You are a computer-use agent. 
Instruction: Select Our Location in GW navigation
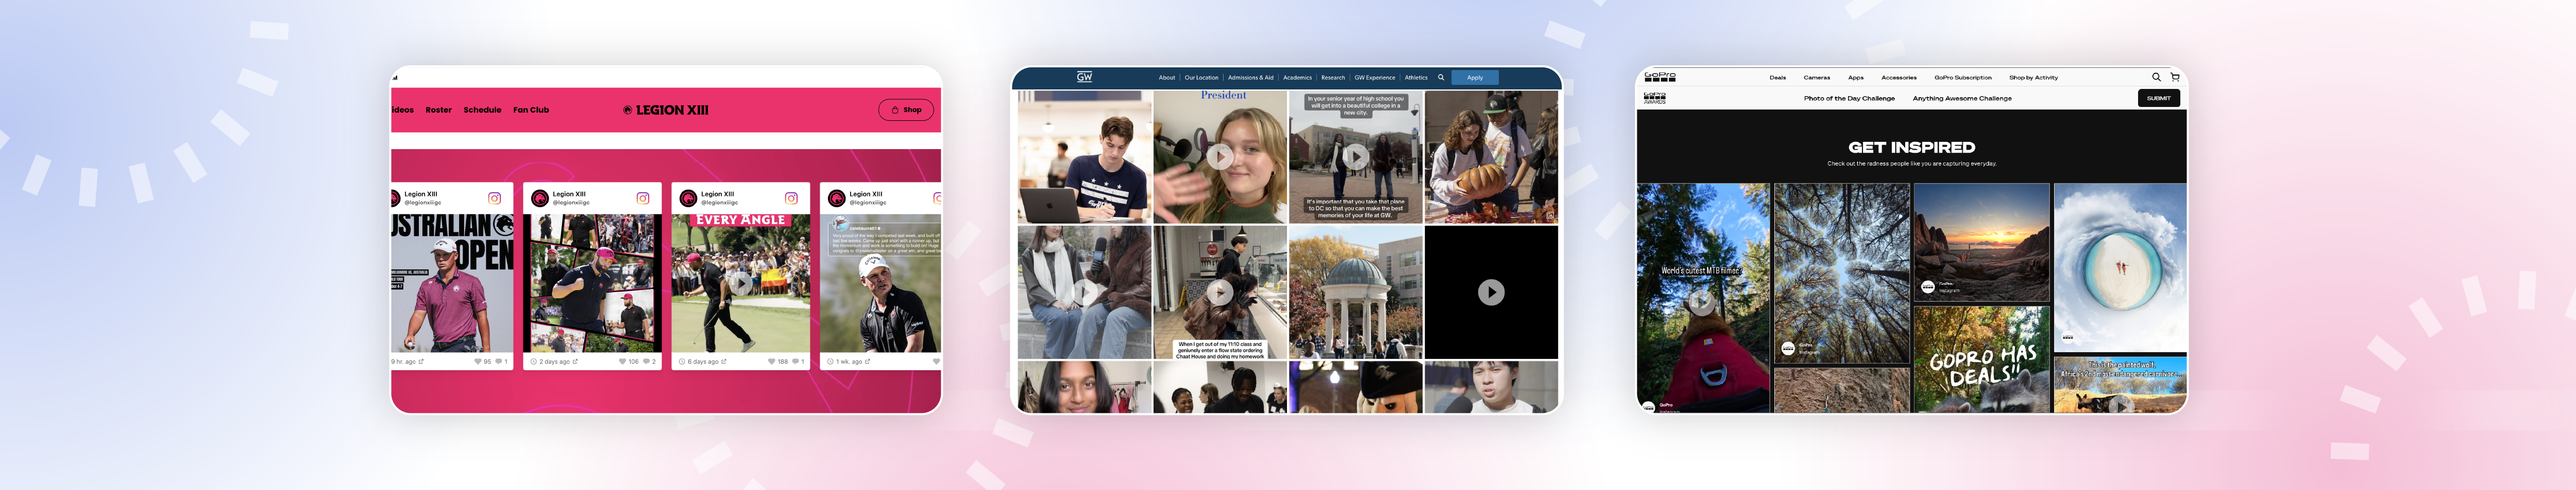click(x=1201, y=77)
